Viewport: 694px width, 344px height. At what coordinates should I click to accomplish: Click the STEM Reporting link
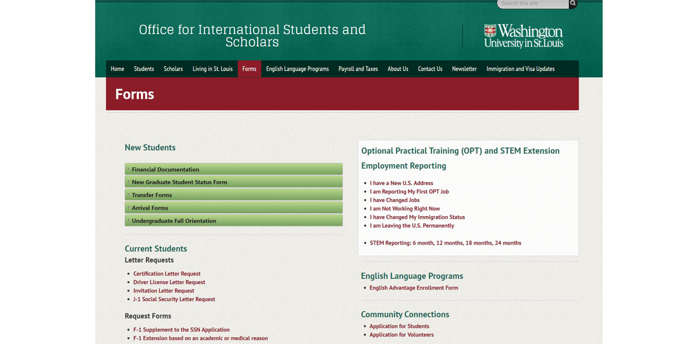click(445, 243)
